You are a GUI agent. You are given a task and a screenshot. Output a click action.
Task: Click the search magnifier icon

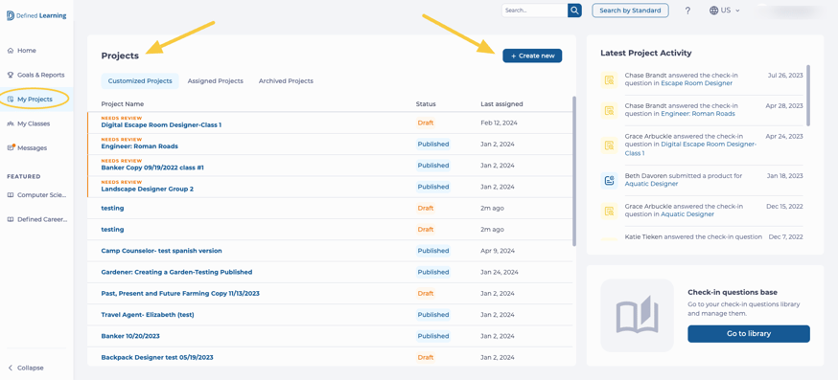(574, 11)
